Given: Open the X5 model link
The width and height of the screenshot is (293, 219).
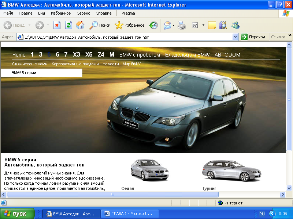Looking at the screenshot, I should (89, 54).
